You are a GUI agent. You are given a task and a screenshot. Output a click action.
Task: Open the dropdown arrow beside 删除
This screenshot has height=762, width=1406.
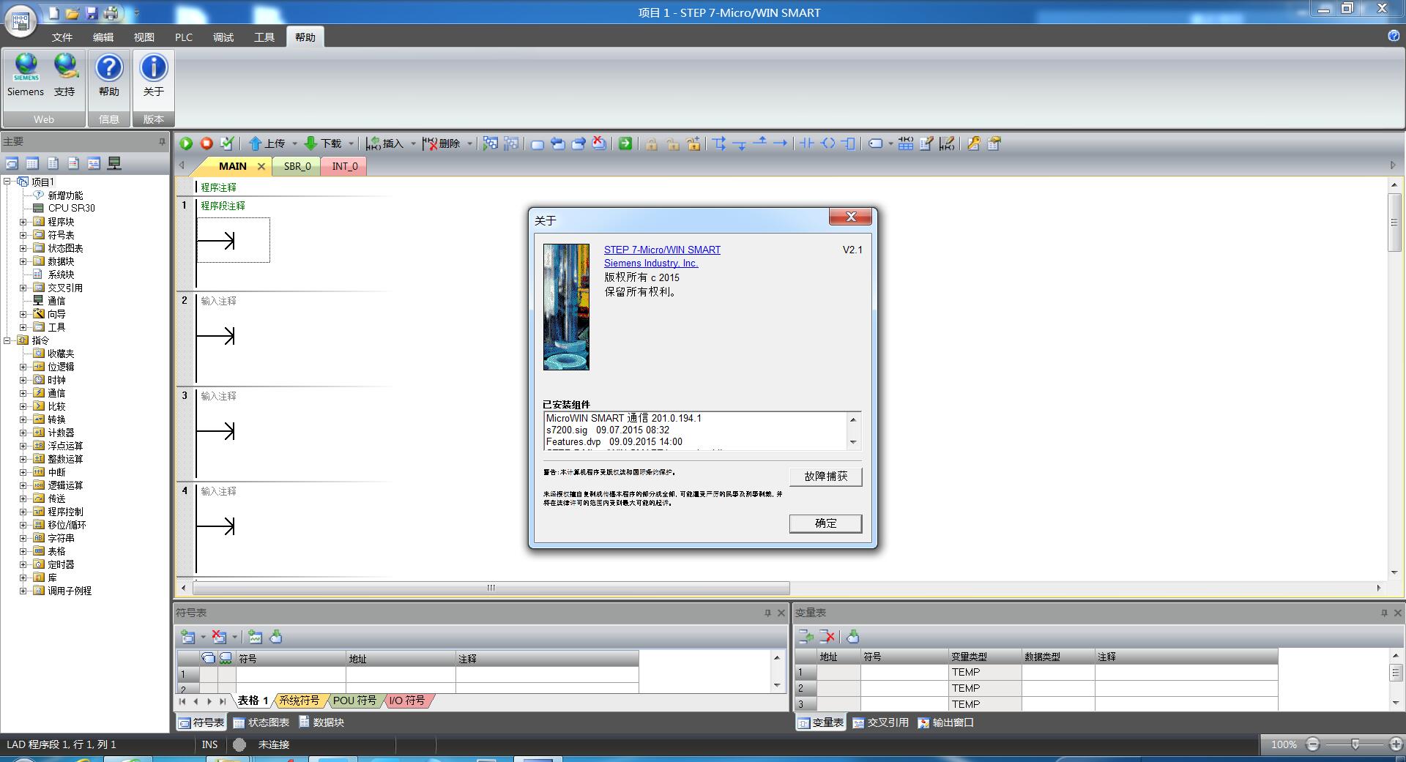(x=470, y=143)
